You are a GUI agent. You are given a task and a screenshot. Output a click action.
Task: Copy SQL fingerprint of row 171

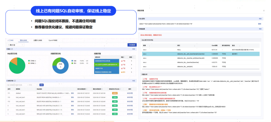click(x=73, y=93)
